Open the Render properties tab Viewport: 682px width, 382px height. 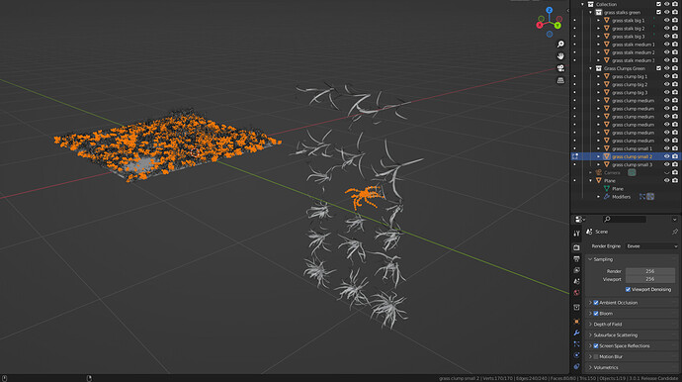577,247
